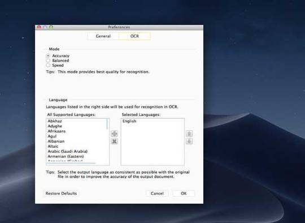Confirm settings with OK button
The height and width of the screenshot is (223, 305).
pyautogui.click(x=184, y=194)
